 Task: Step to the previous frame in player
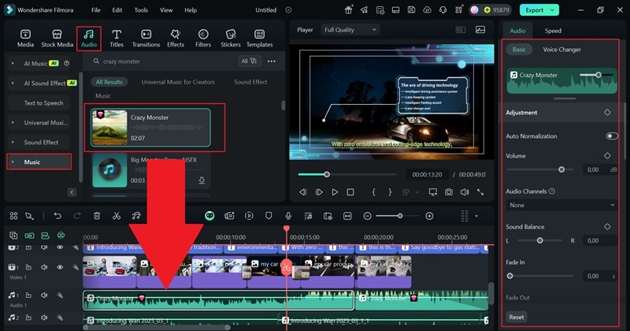[303, 192]
